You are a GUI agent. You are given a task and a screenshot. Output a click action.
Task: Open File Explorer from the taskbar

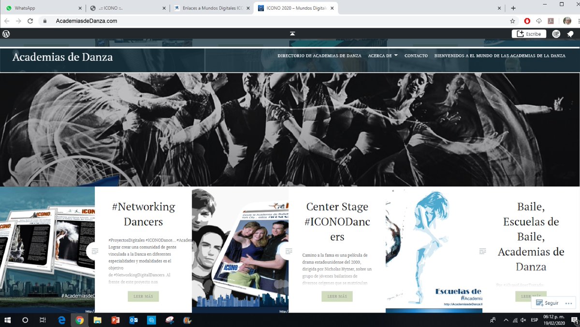pos(97,320)
